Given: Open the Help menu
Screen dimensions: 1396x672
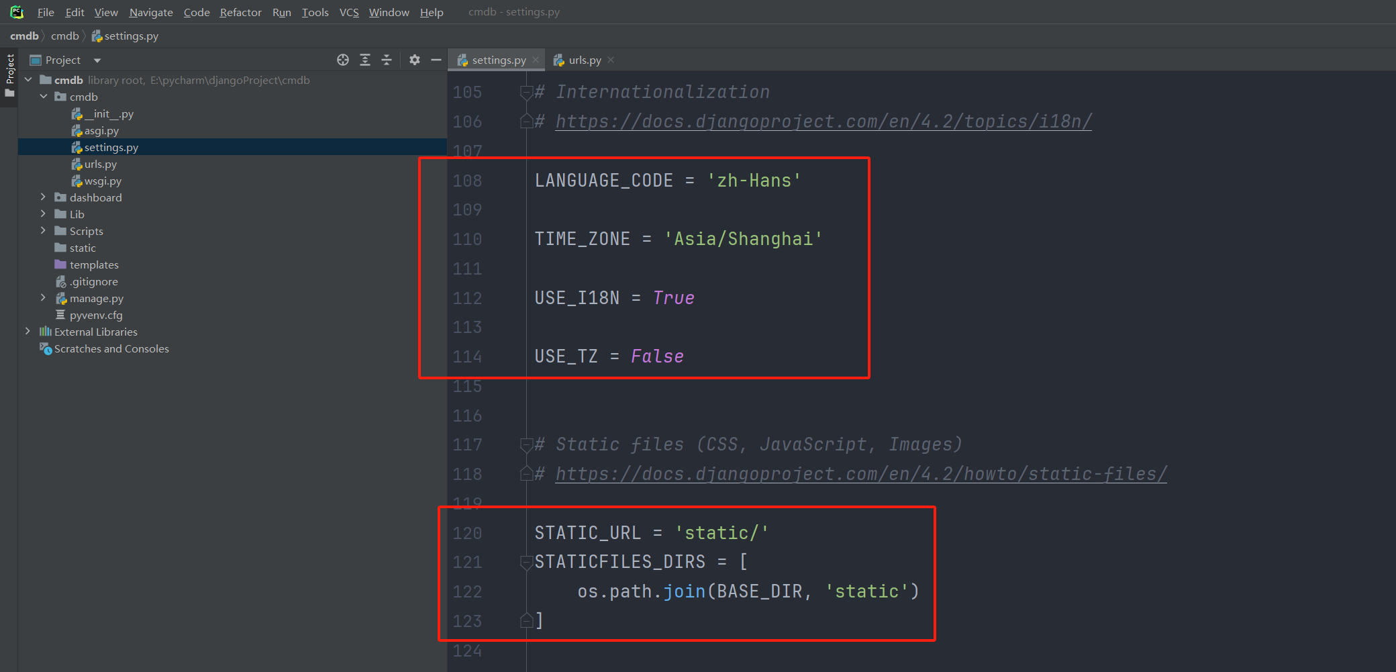Looking at the screenshot, I should 432,12.
